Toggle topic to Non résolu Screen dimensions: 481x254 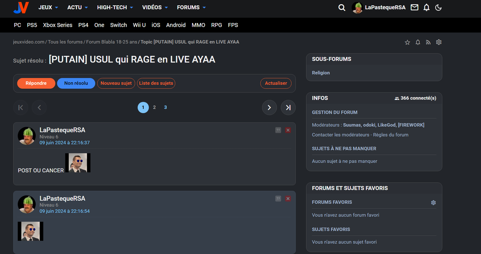[x=76, y=83]
